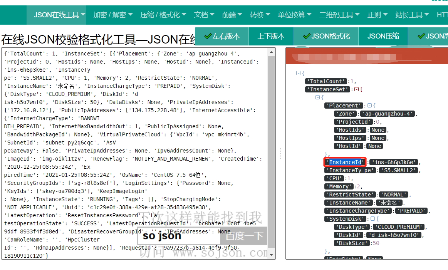The image size is (448, 270).
Task: Click the dropdown arrow on 前端 menu
Action: pyautogui.click(x=239, y=15)
